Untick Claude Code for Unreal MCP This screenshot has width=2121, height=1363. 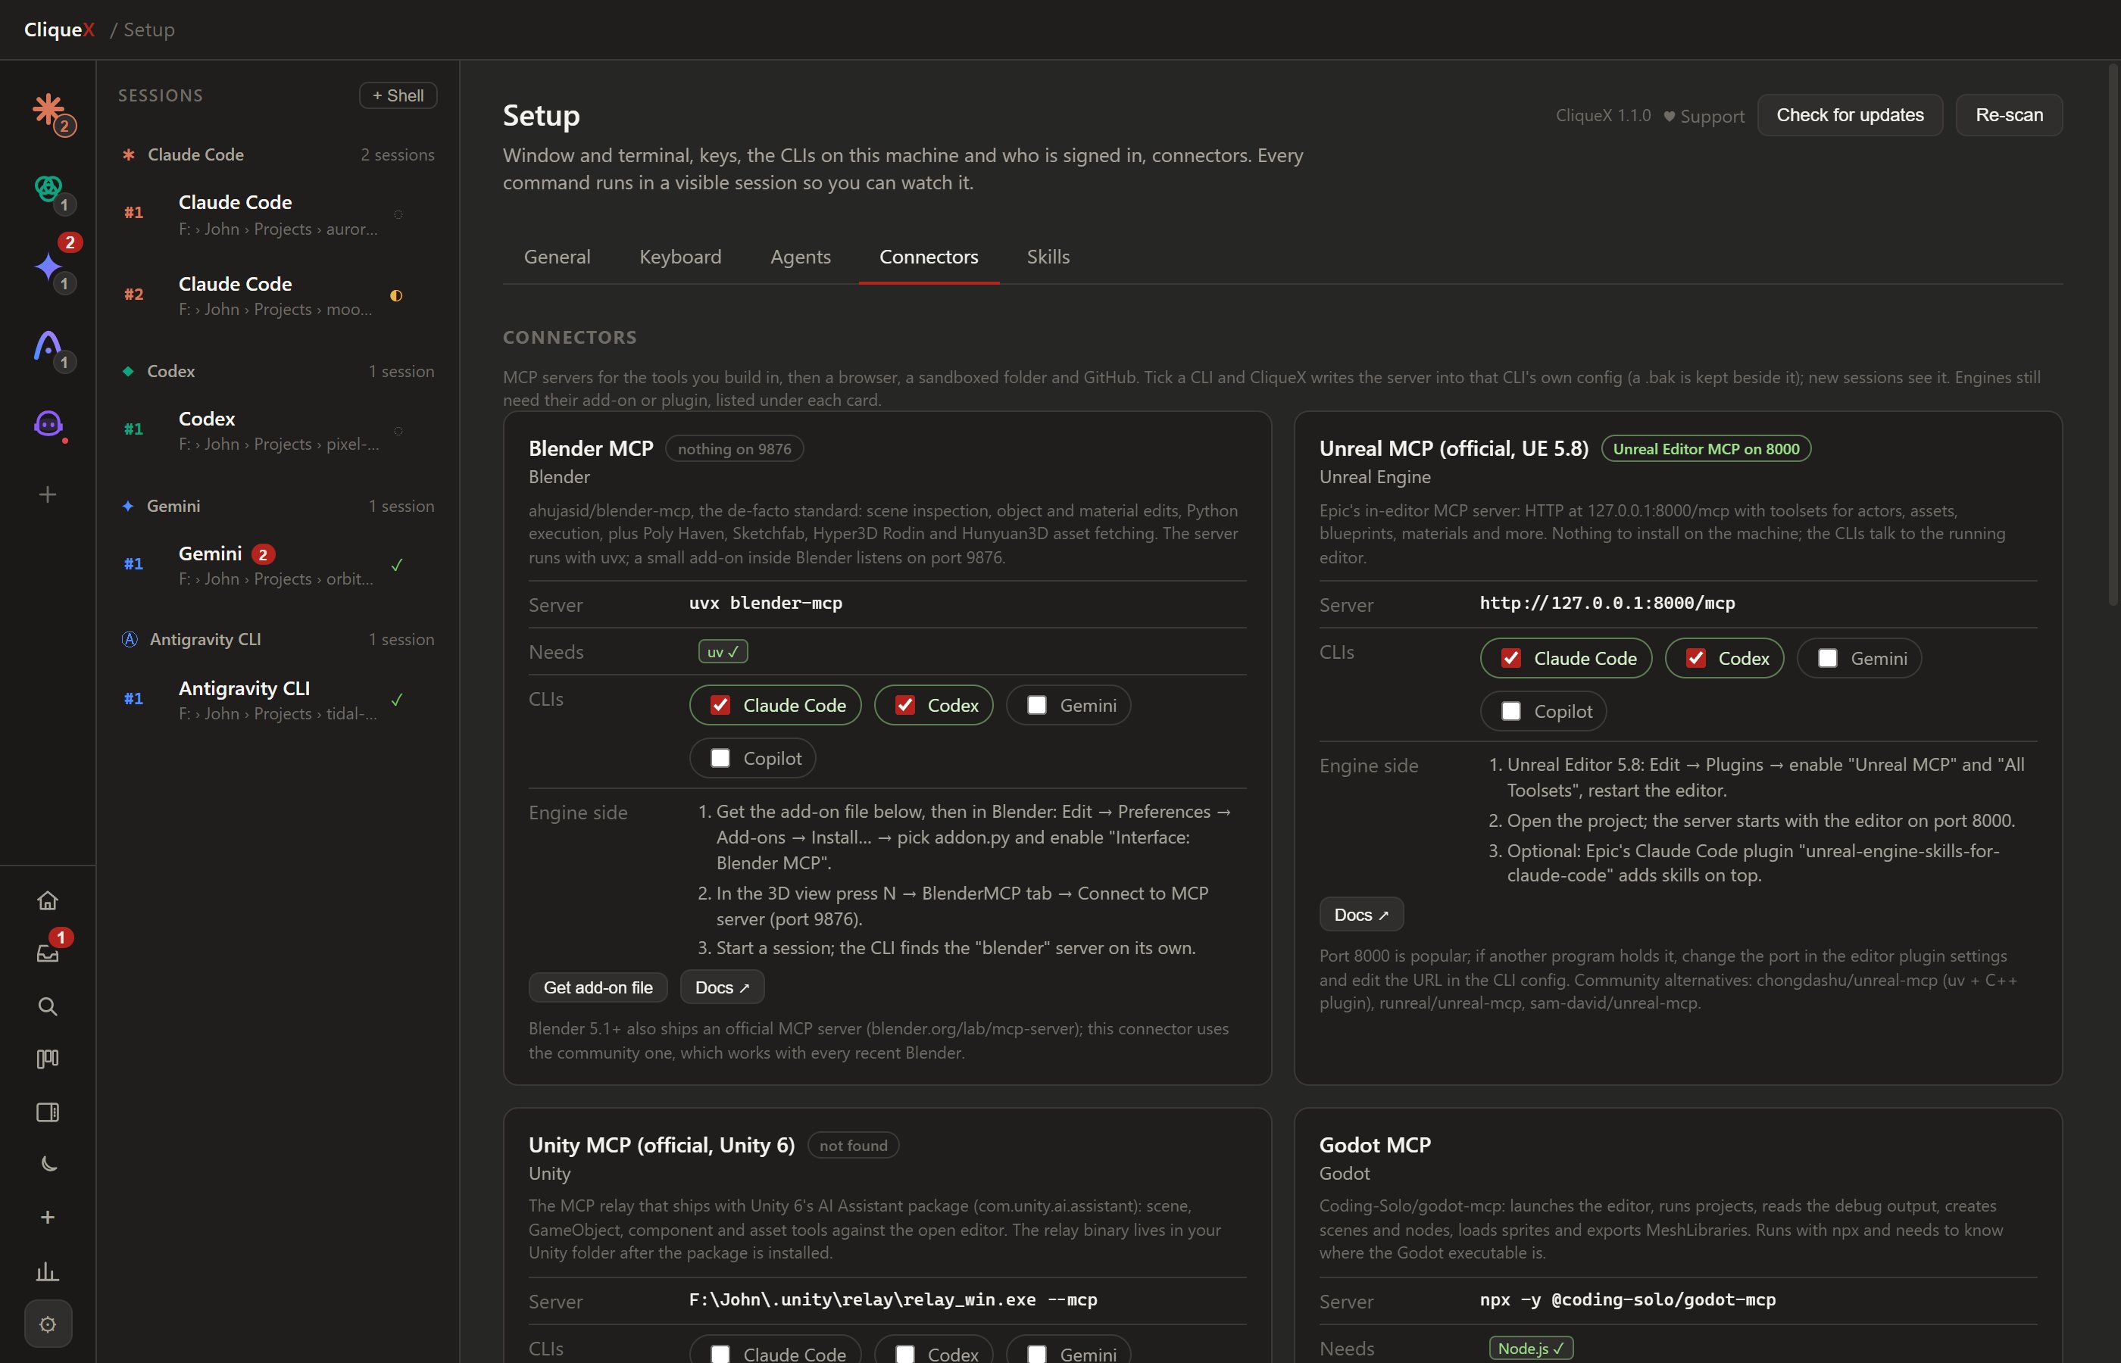[1511, 659]
